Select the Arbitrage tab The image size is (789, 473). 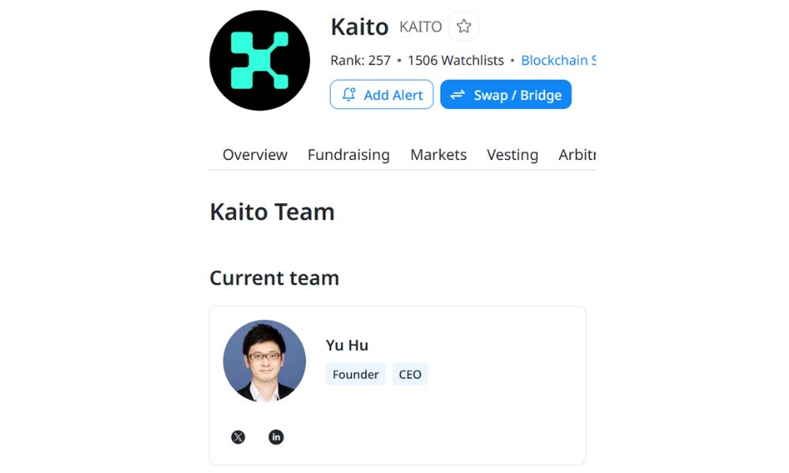coord(578,155)
